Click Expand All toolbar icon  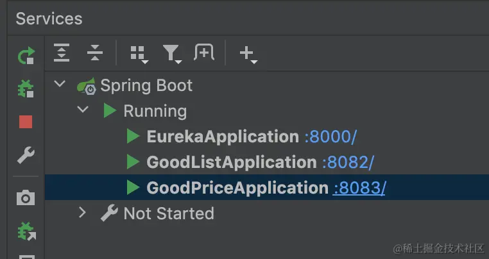(62, 53)
